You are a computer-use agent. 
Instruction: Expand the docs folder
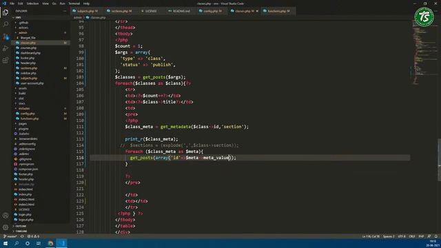(22, 103)
